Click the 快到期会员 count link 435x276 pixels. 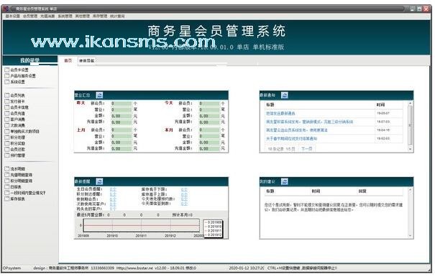click(113, 199)
